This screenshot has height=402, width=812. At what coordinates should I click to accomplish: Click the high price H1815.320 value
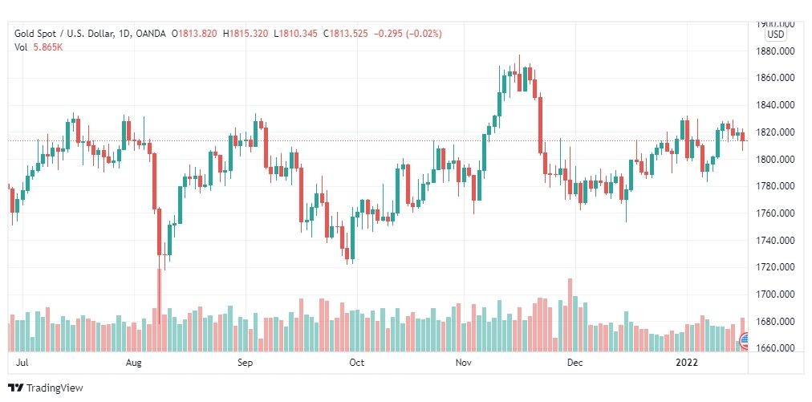point(246,34)
